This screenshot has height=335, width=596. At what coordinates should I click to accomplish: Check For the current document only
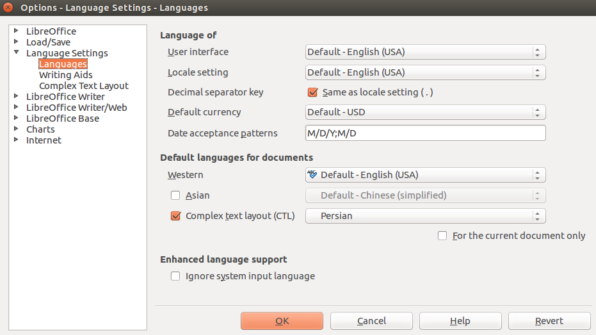coord(442,236)
